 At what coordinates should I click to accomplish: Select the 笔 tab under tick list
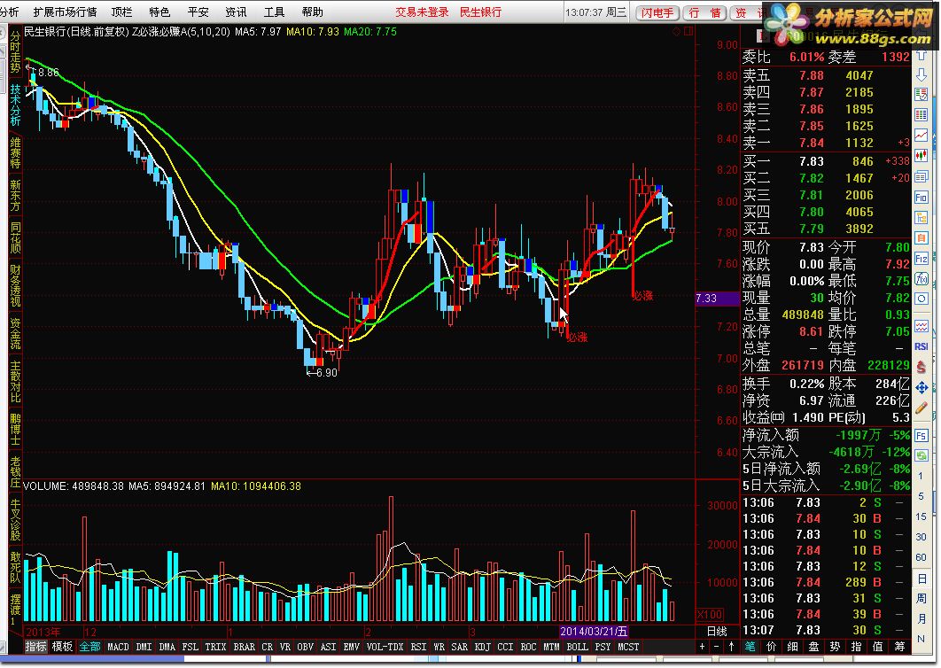click(750, 647)
